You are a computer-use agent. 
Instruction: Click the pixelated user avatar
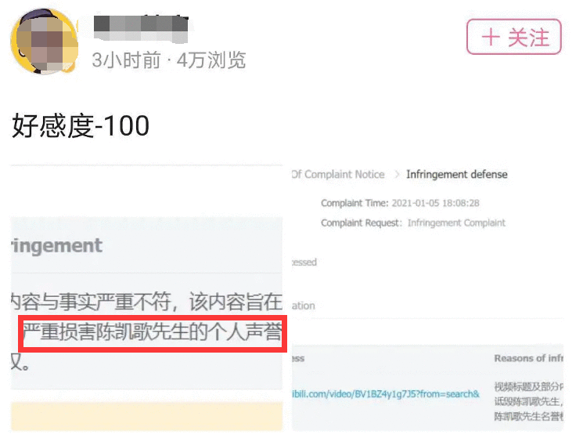click(x=45, y=42)
